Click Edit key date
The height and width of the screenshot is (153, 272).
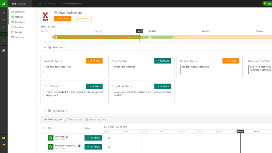(74, 119)
